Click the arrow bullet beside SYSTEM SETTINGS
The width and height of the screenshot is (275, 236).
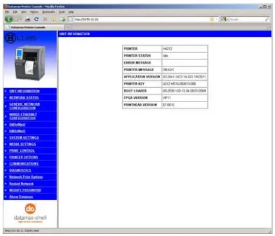click(6, 138)
